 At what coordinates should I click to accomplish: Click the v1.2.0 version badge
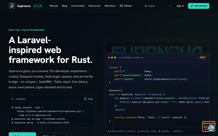pos(38,6)
